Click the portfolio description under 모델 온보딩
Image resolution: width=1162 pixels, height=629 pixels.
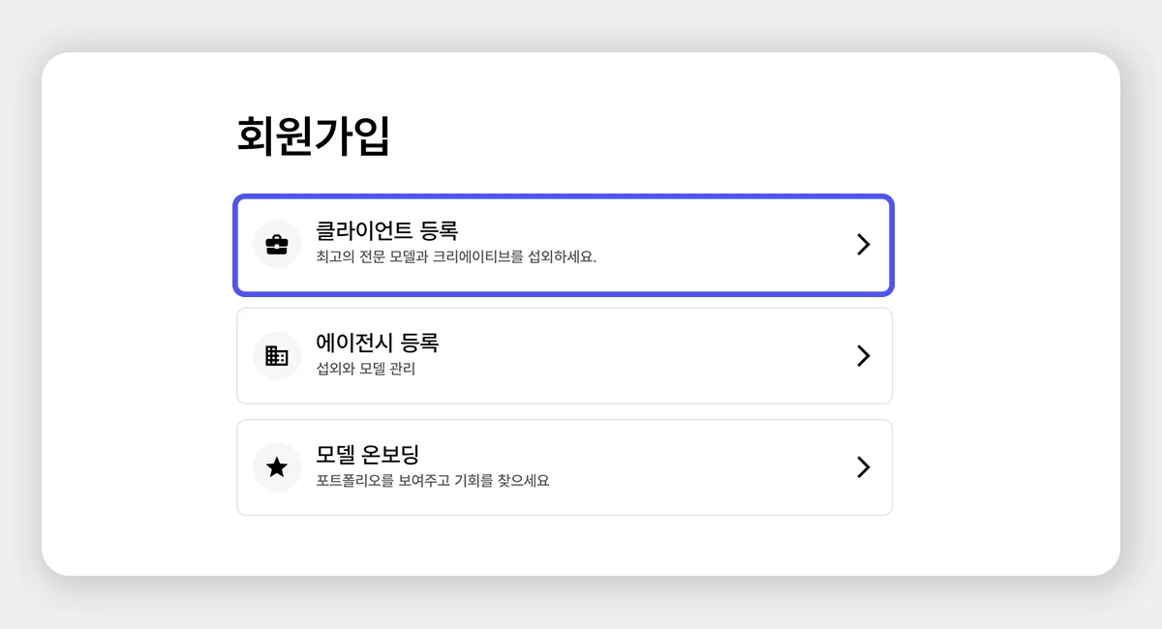tap(433, 480)
